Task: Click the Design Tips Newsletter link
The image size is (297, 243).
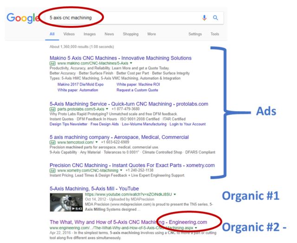Action: click(x=68, y=124)
